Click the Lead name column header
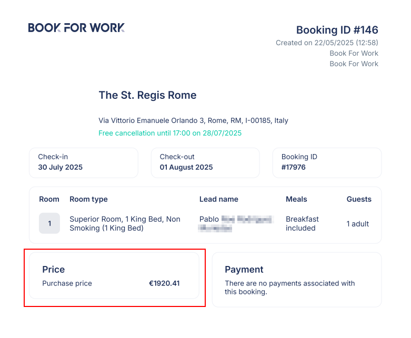Image resolution: width=411 pixels, height=338 pixels. (x=218, y=199)
